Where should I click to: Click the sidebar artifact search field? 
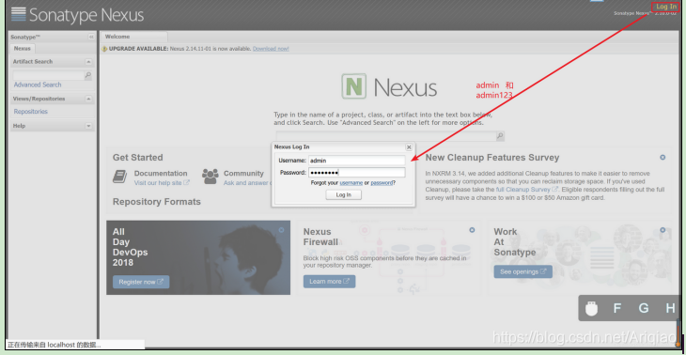48,76
